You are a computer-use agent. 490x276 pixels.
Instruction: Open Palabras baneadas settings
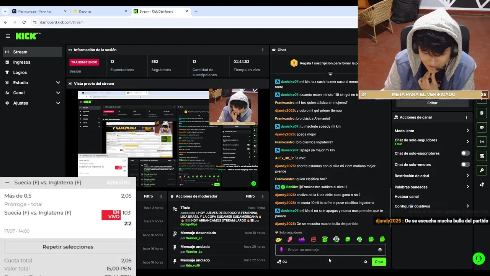(x=432, y=187)
